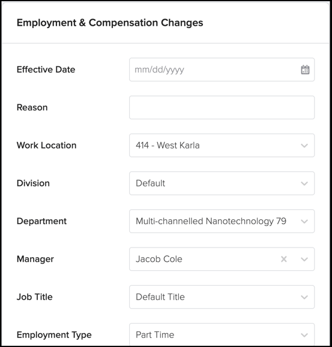Click the Employment & Compensation Changes heading
Screen dimensions: 332x347
click(x=110, y=23)
